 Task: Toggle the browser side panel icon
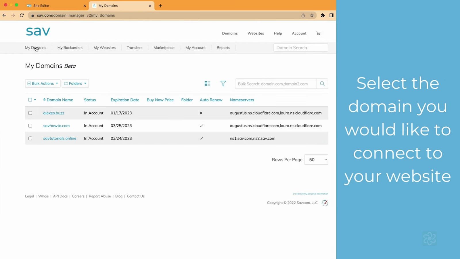(x=331, y=16)
